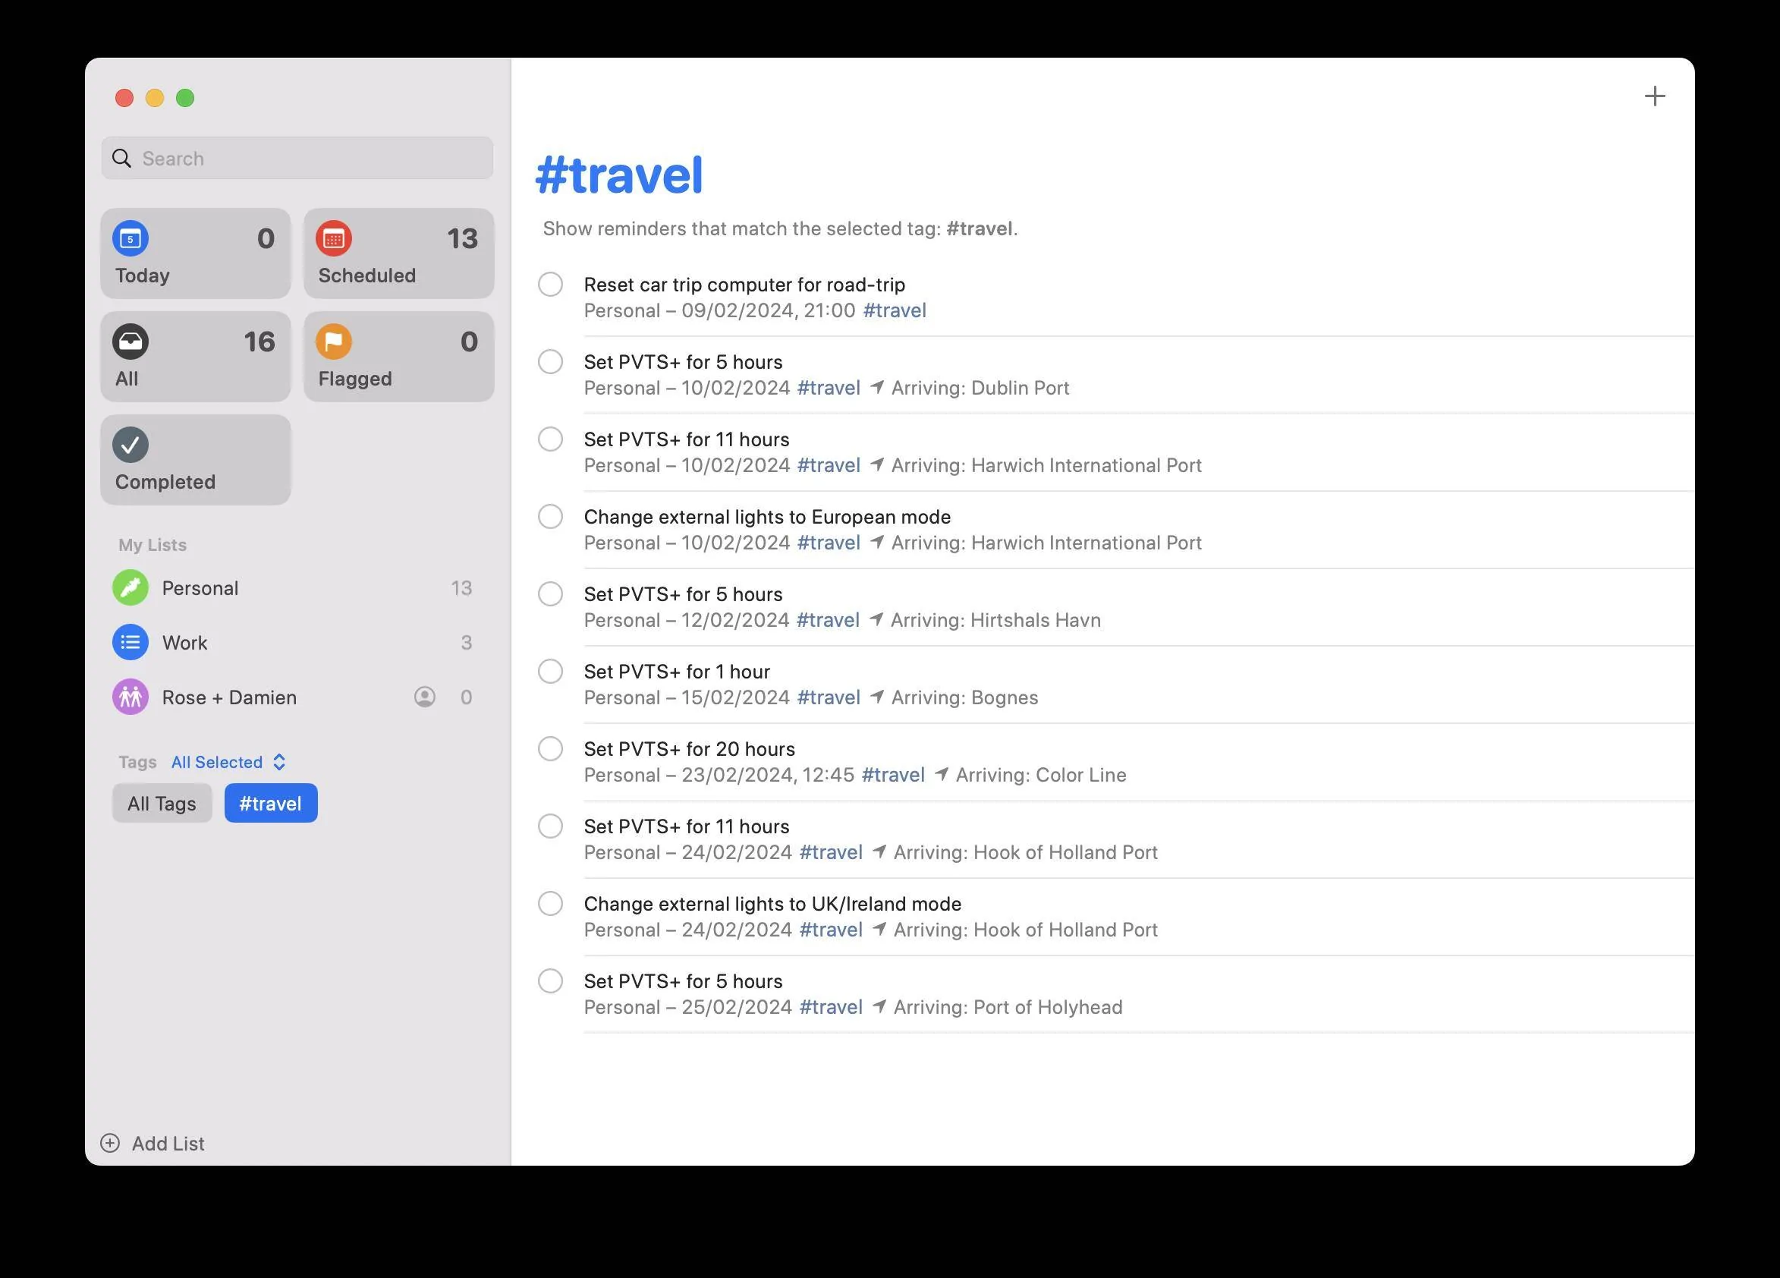
Task: Click the blue Work list icon
Action: [131, 643]
